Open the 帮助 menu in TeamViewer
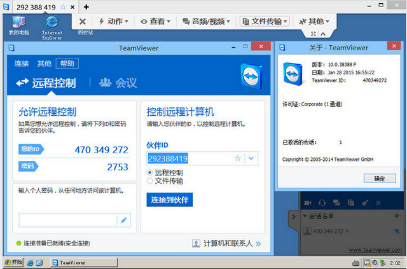407x269 pixels. pyautogui.click(x=67, y=64)
